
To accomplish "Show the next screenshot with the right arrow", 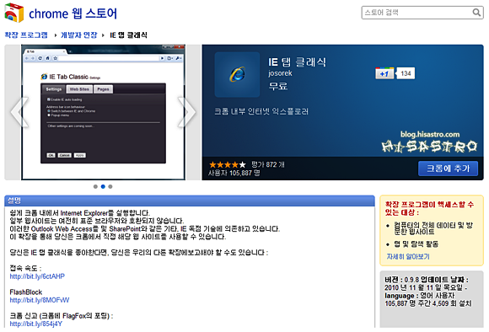I will click(186, 112).
